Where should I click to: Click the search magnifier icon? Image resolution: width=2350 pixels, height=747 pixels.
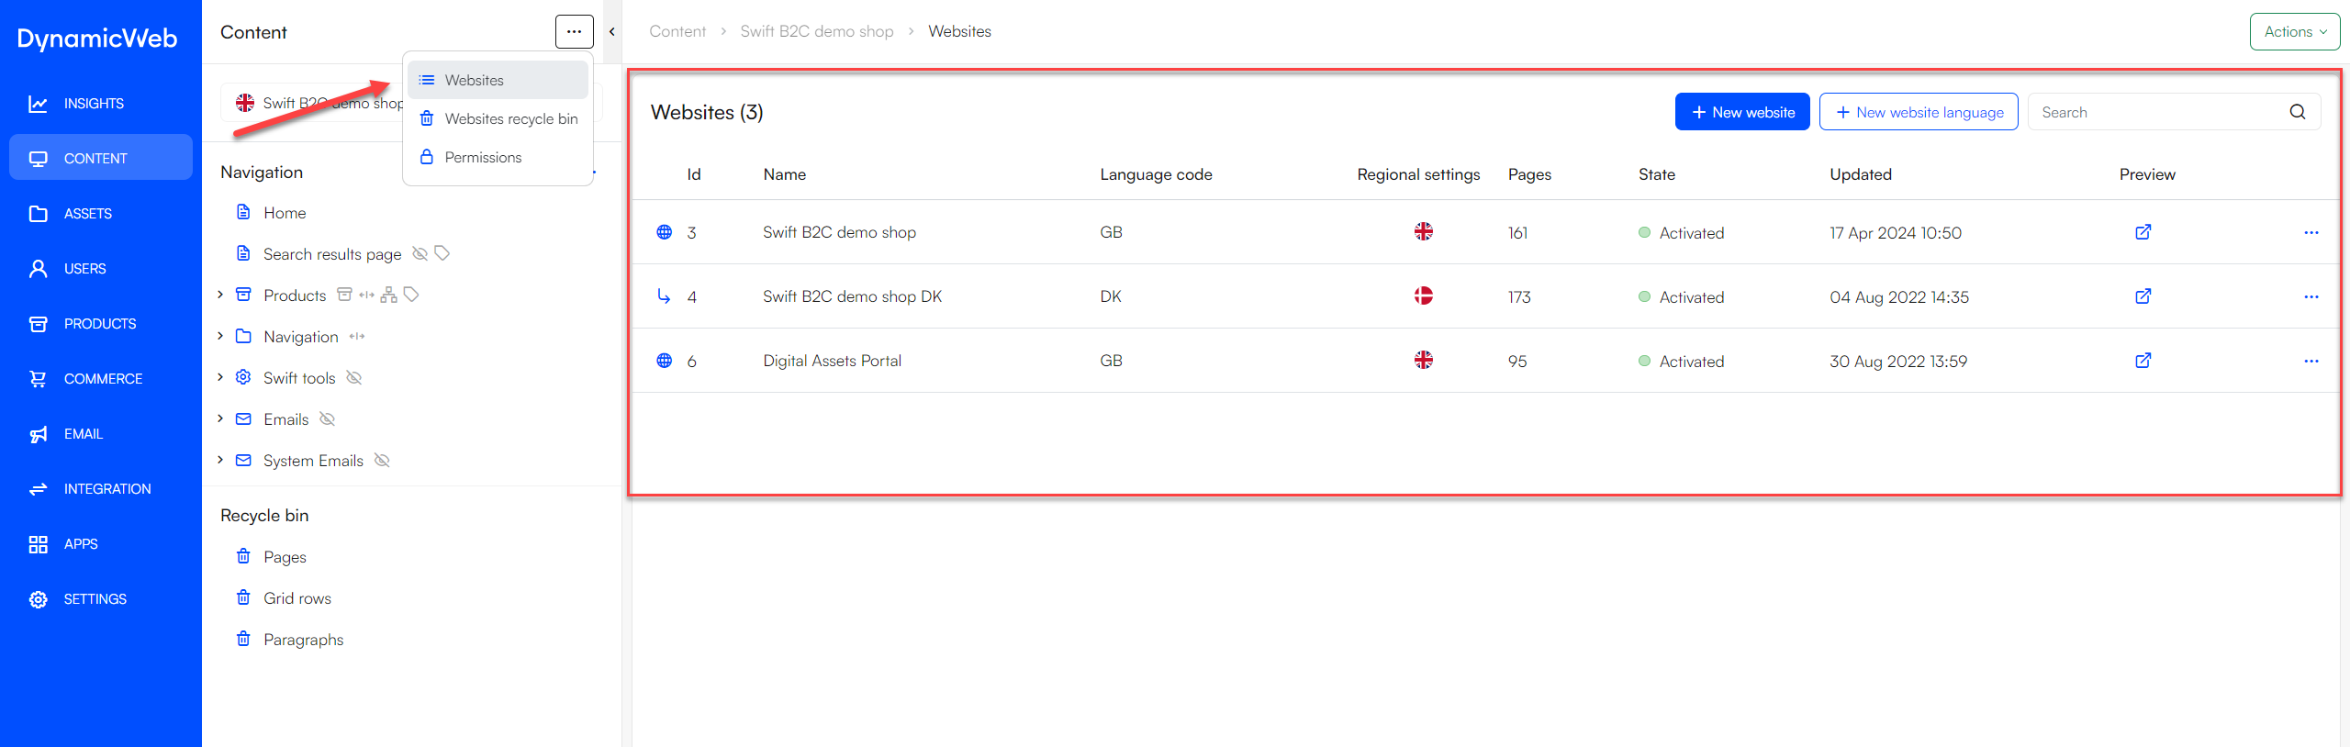click(x=2297, y=112)
